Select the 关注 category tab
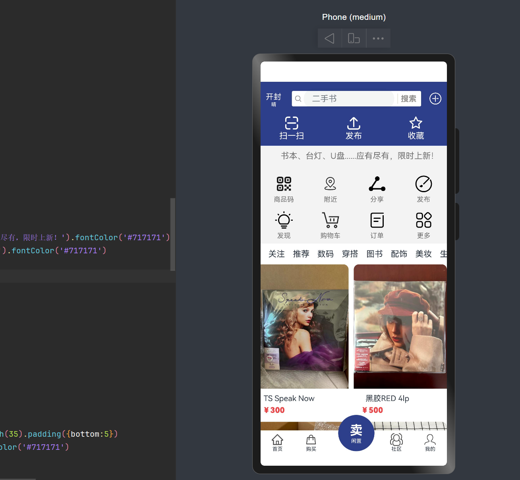520x480 pixels. pyautogui.click(x=276, y=254)
